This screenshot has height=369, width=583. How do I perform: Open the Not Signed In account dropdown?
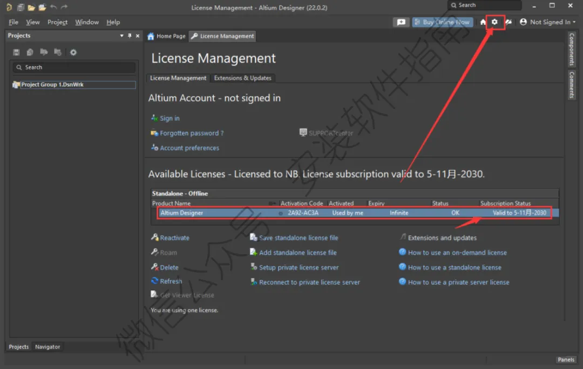(548, 22)
